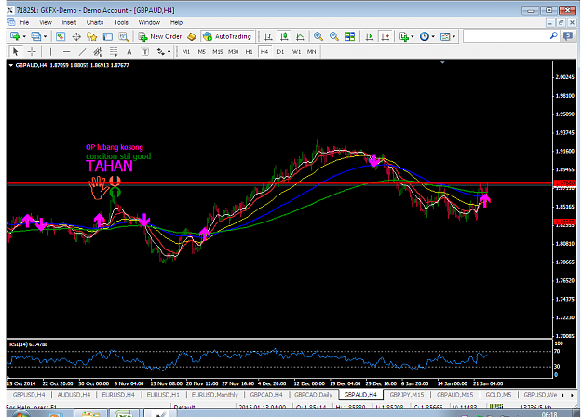The width and height of the screenshot is (582, 417).
Task: Switch to the GBPUSD,H4 chart tab
Action: (29, 395)
